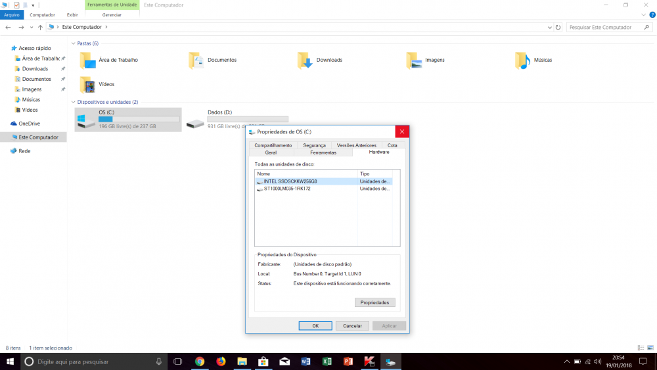Click the refresh button in address bar
The width and height of the screenshot is (657, 370).
tap(558, 28)
